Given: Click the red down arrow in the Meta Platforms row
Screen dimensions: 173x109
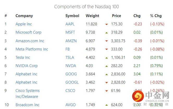Looking at the screenshot, I should point(106,49).
